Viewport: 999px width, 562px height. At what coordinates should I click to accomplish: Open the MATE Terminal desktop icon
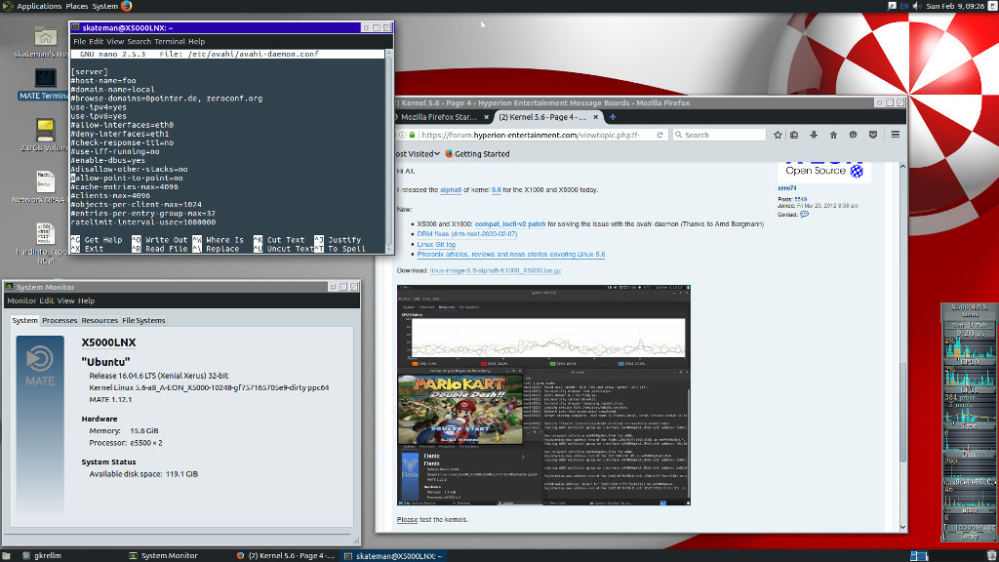45,78
